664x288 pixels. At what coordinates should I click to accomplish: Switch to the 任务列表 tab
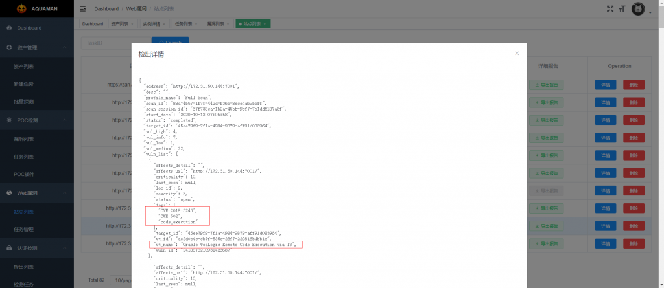click(186, 24)
